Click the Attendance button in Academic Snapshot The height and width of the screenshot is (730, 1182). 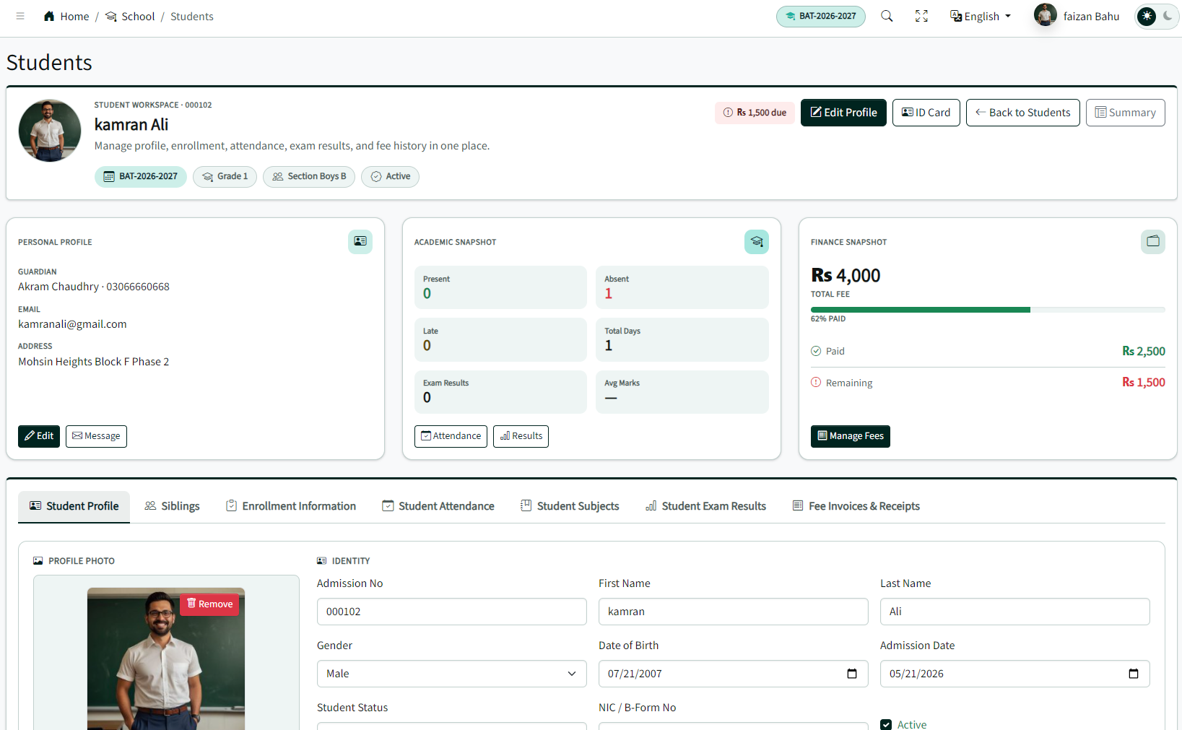click(451, 436)
